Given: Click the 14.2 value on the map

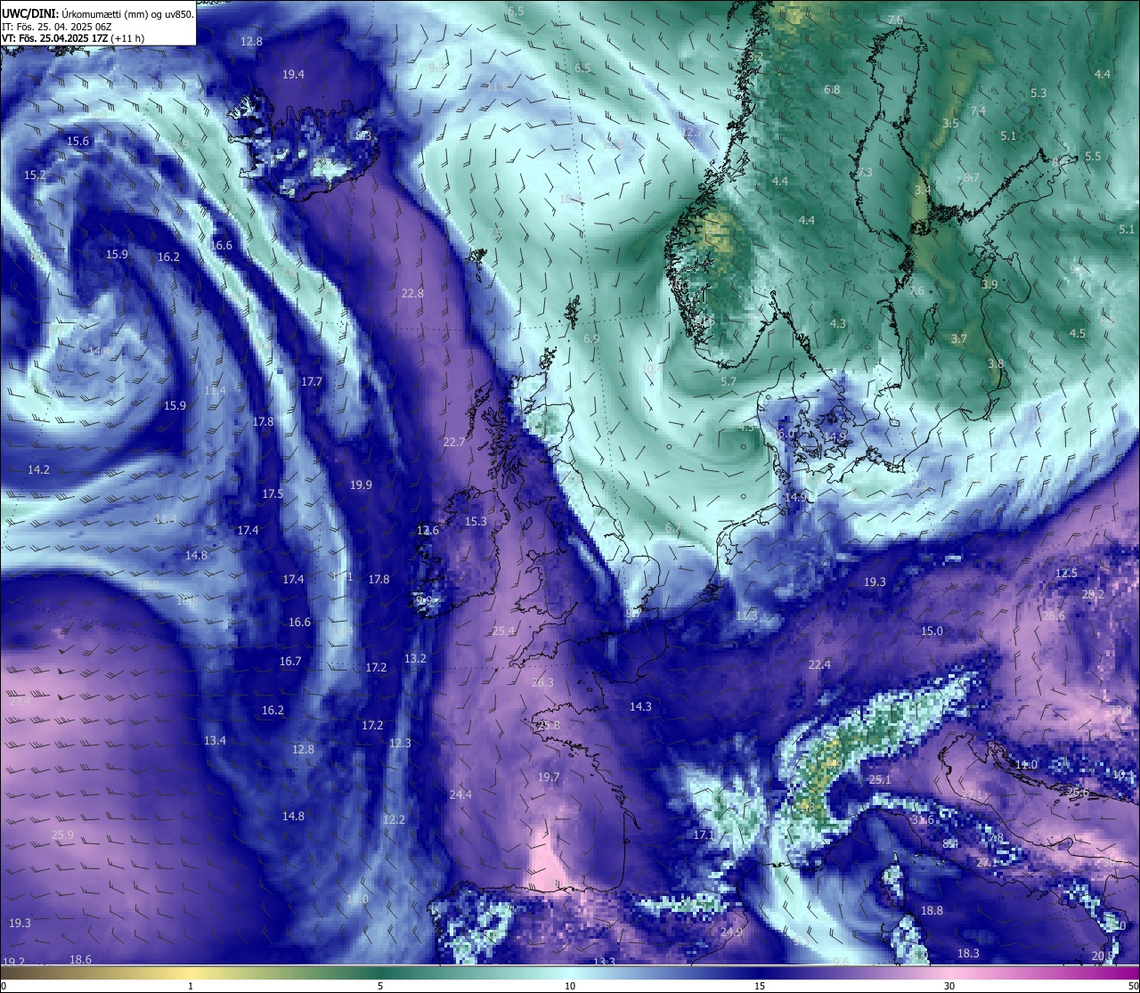Looking at the screenshot, I should [38, 470].
